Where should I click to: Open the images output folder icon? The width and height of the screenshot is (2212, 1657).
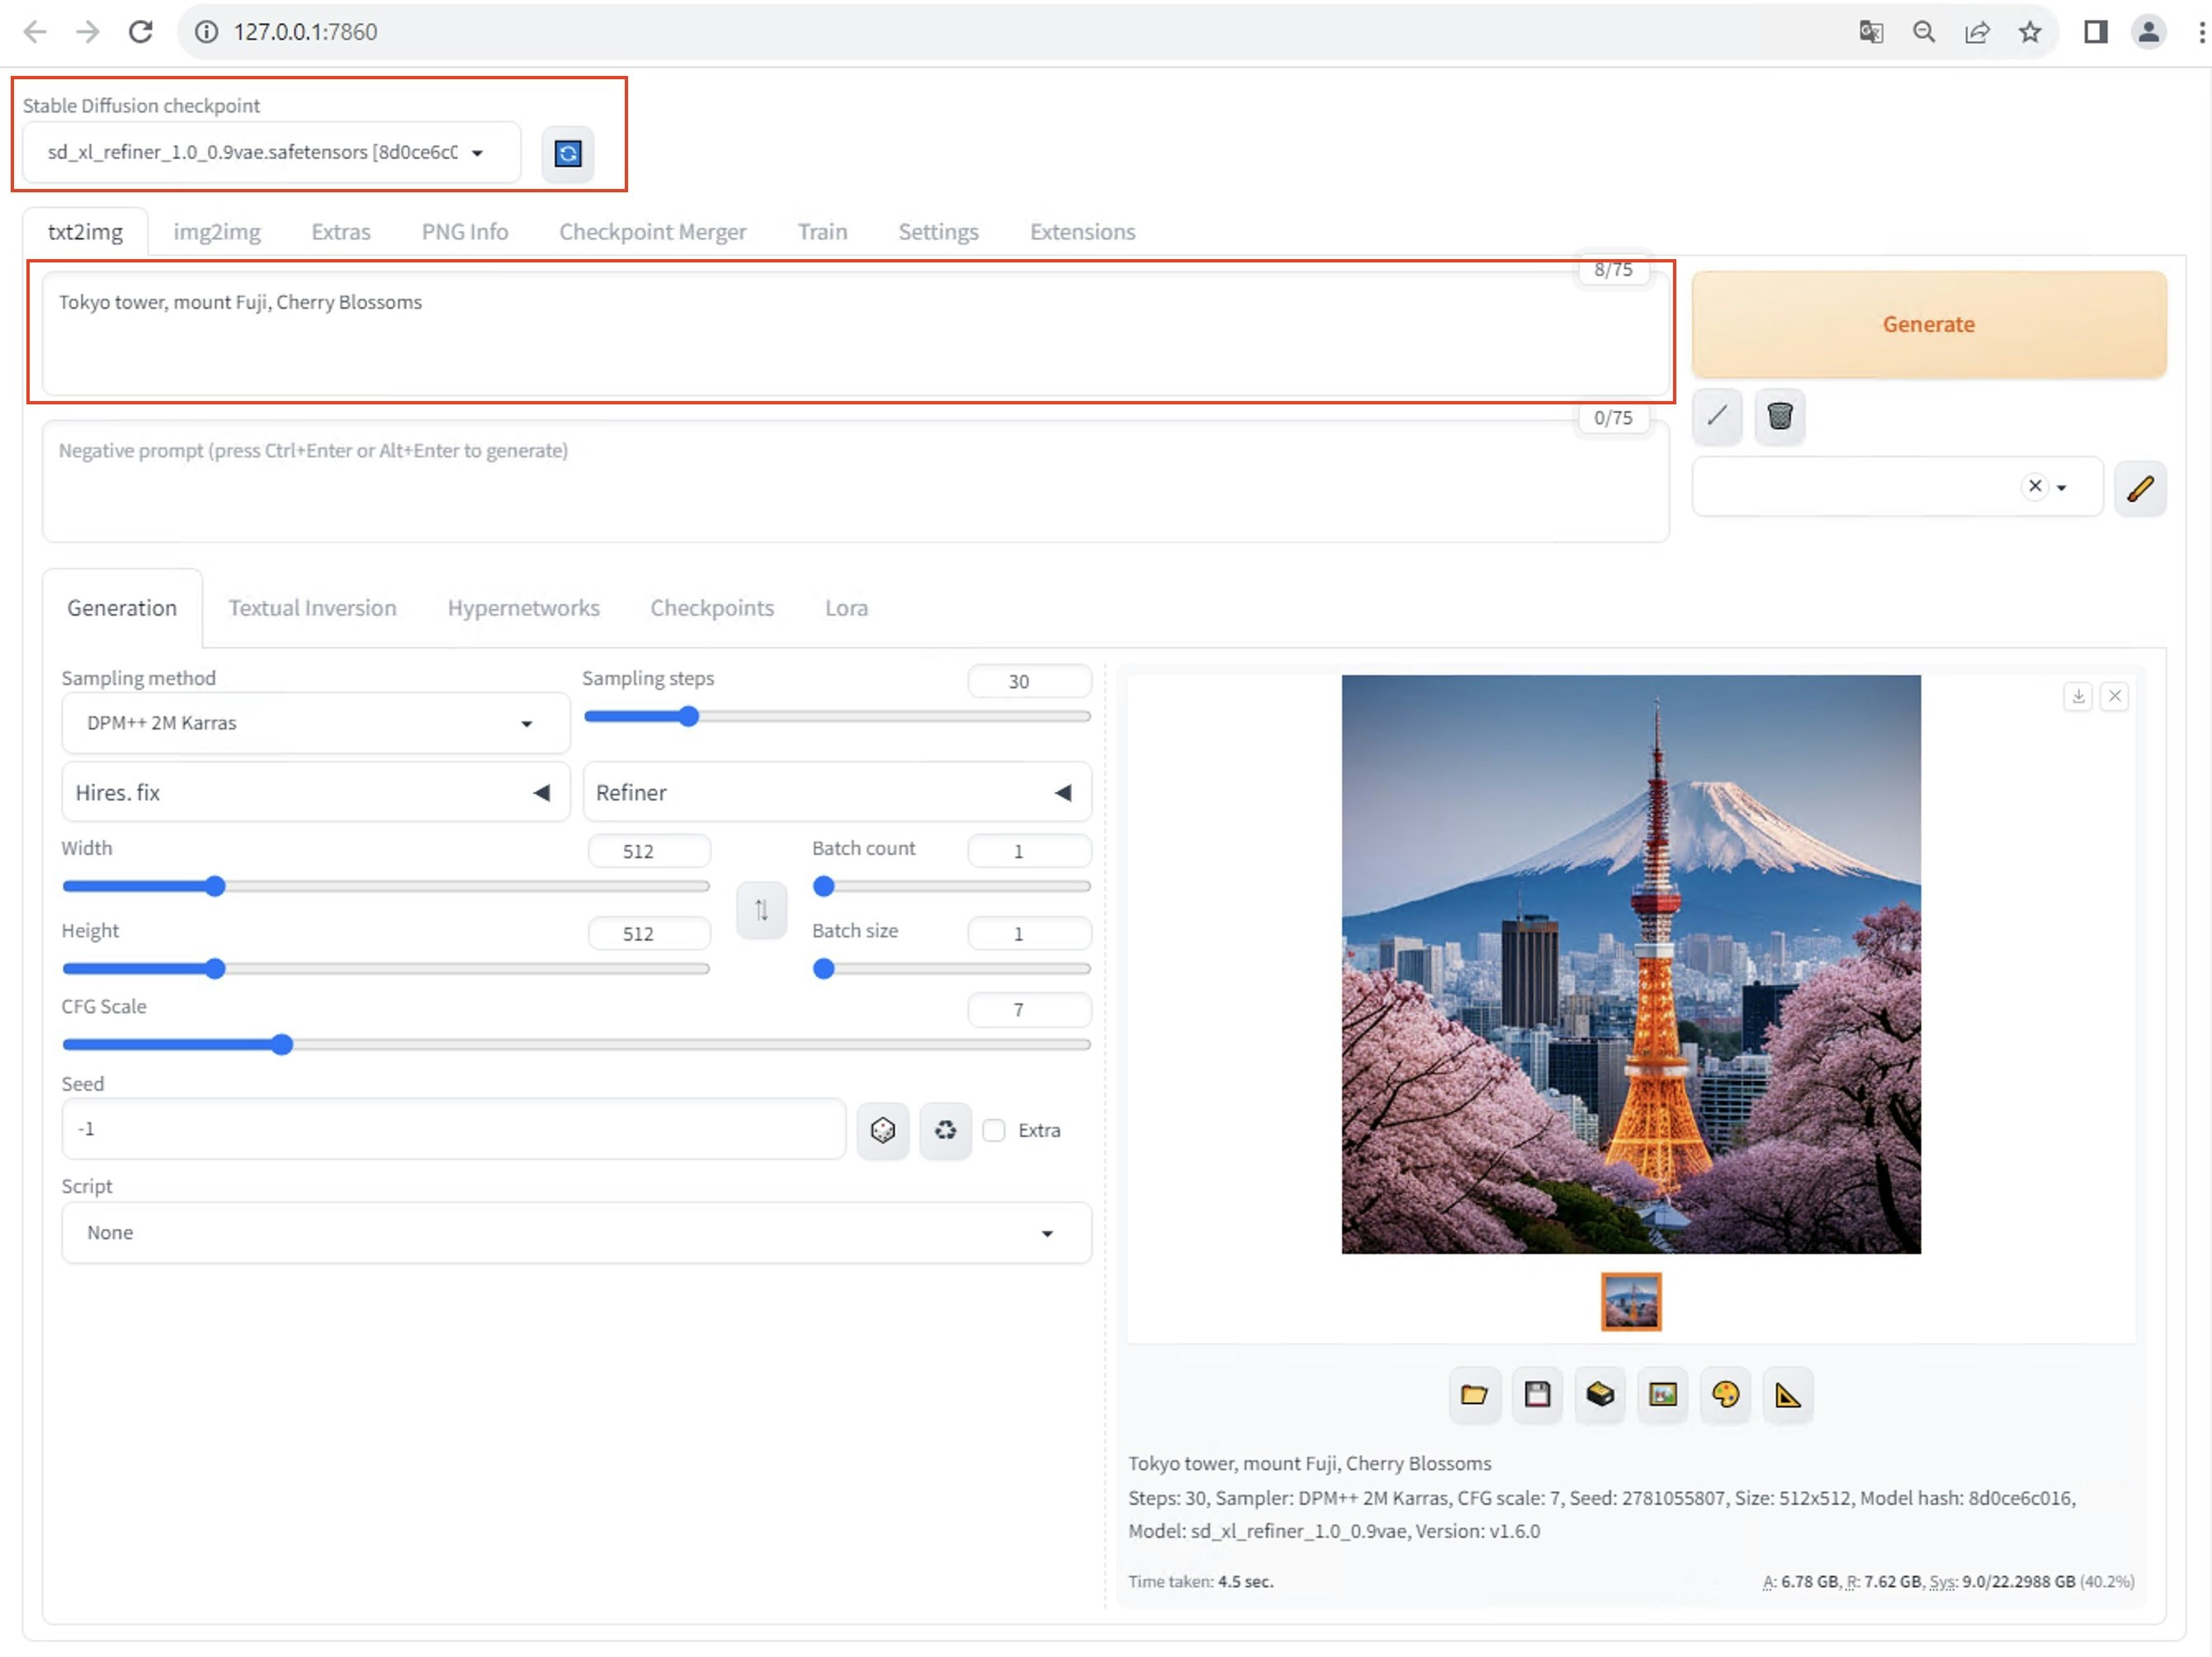[1474, 1394]
